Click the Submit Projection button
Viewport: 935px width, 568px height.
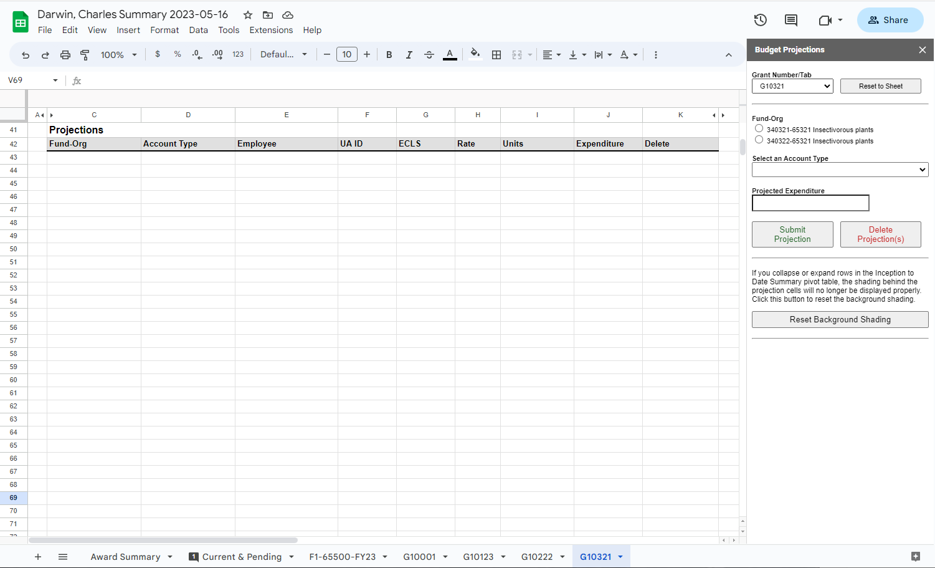pyautogui.click(x=792, y=234)
